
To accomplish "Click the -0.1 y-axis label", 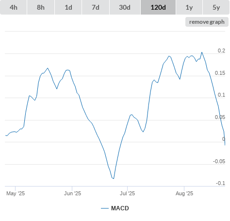I will tap(220, 183).
